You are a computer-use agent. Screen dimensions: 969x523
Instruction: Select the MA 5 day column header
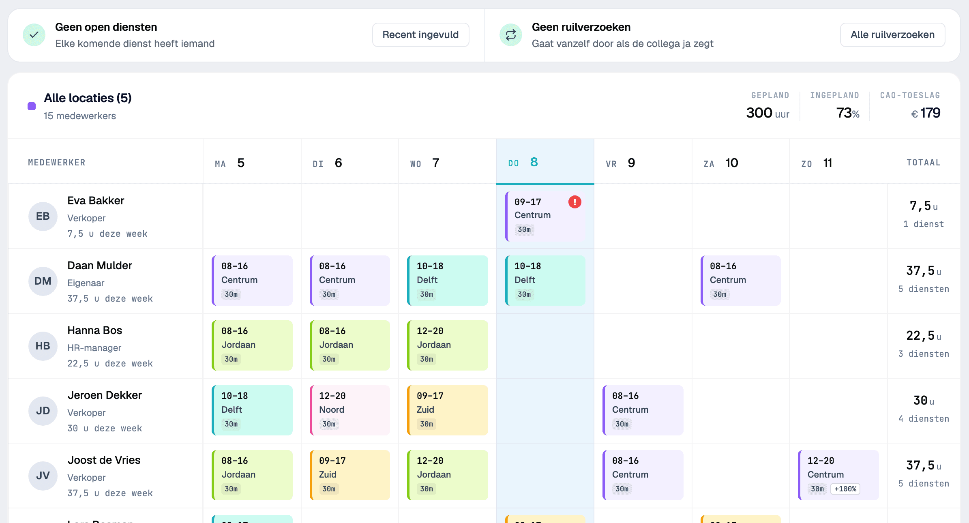click(x=252, y=161)
